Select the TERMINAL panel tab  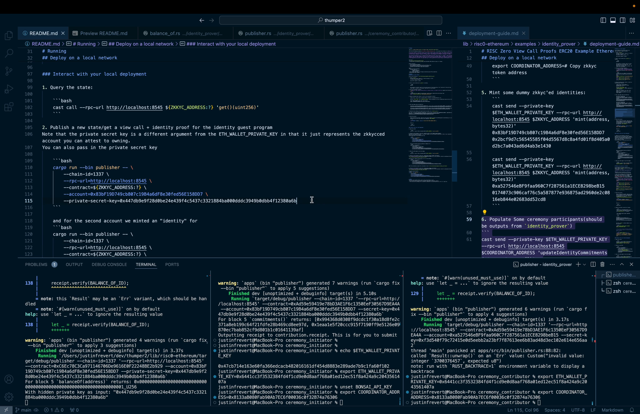146,265
